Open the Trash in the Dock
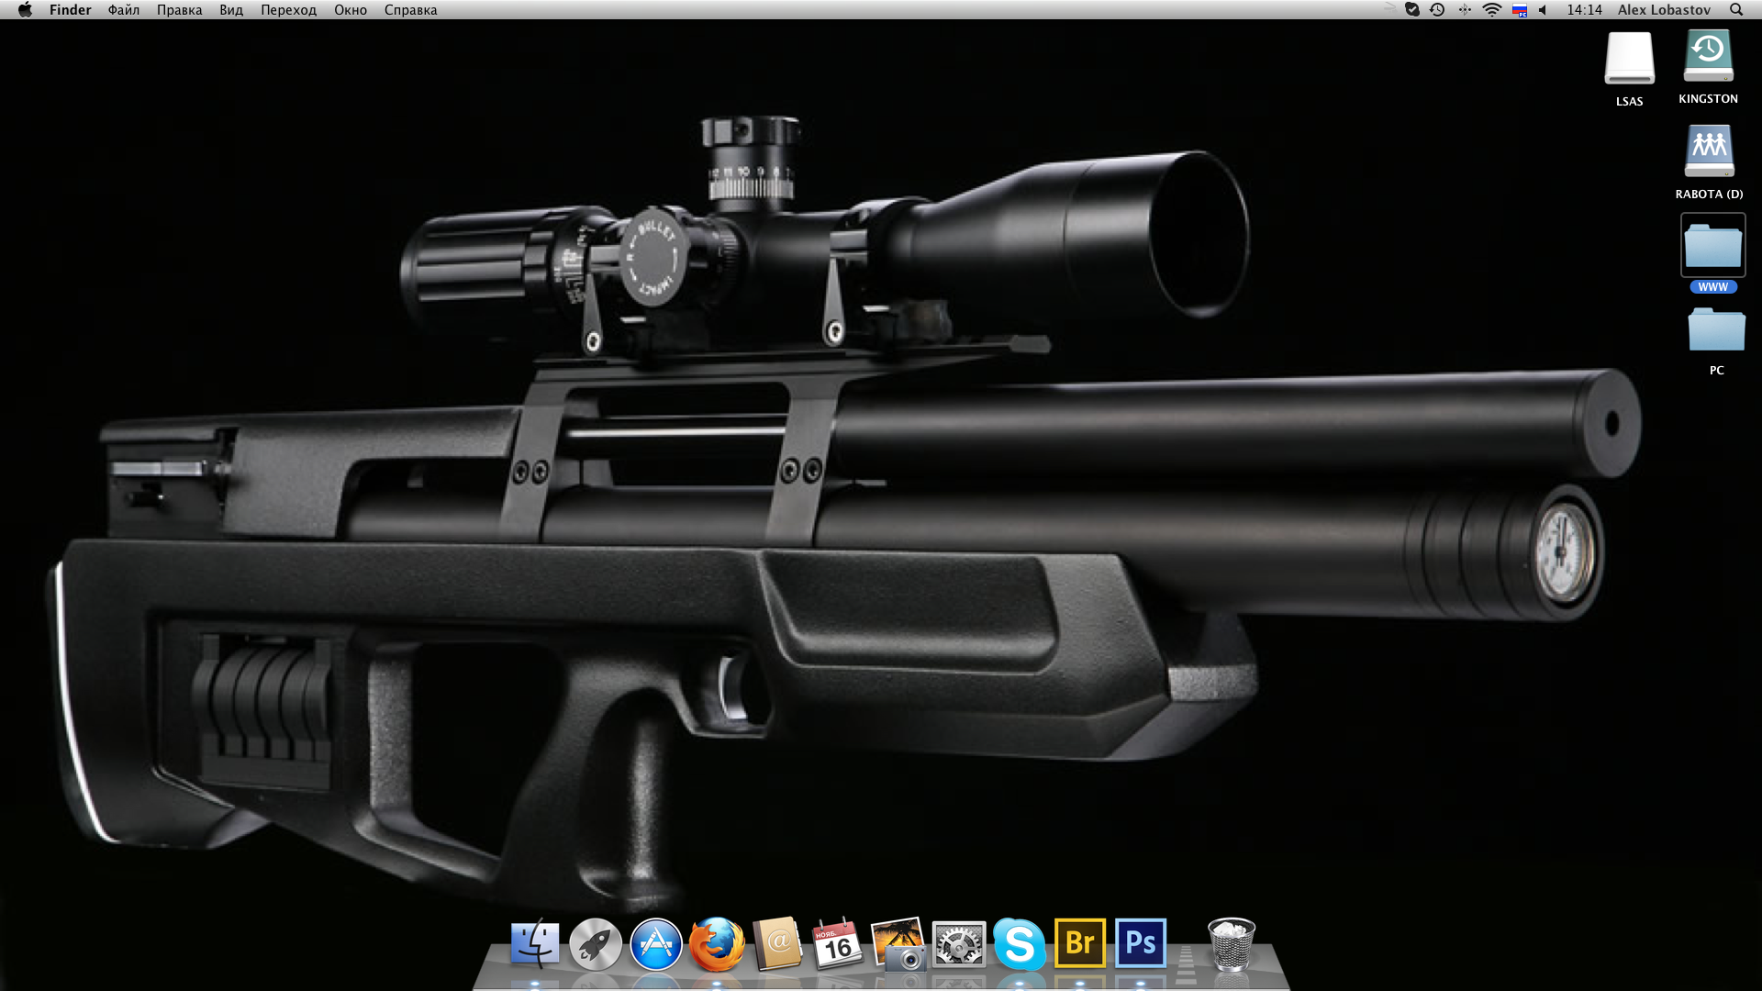This screenshot has height=991, width=1762. [1231, 944]
